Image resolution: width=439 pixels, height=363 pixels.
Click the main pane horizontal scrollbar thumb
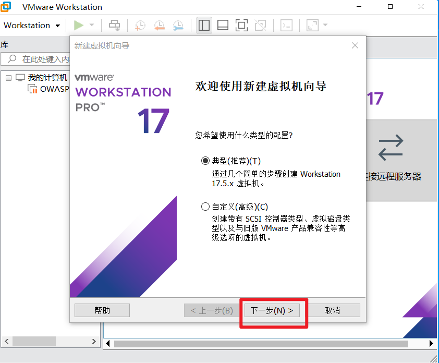click(261, 344)
